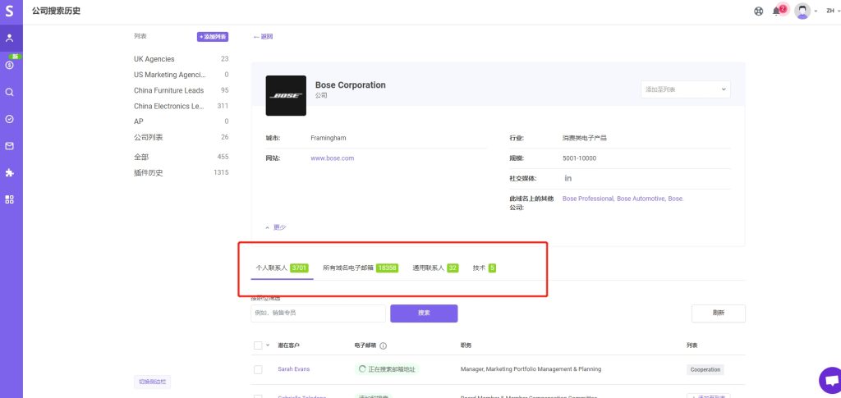The height and width of the screenshot is (398, 841).
Task: Switch to the 所有域名电子邮箱 tab
Action: (361, 268)
